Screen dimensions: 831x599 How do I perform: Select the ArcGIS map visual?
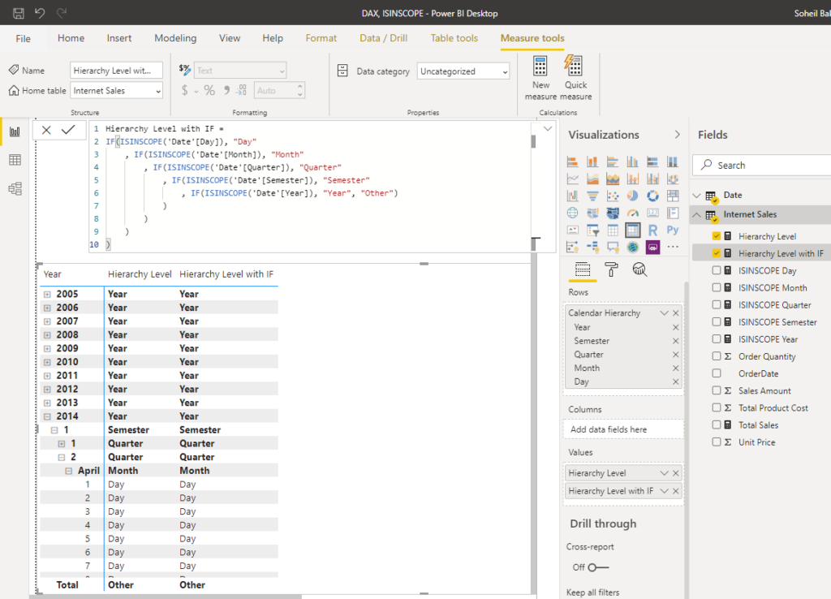click(633, 247)
